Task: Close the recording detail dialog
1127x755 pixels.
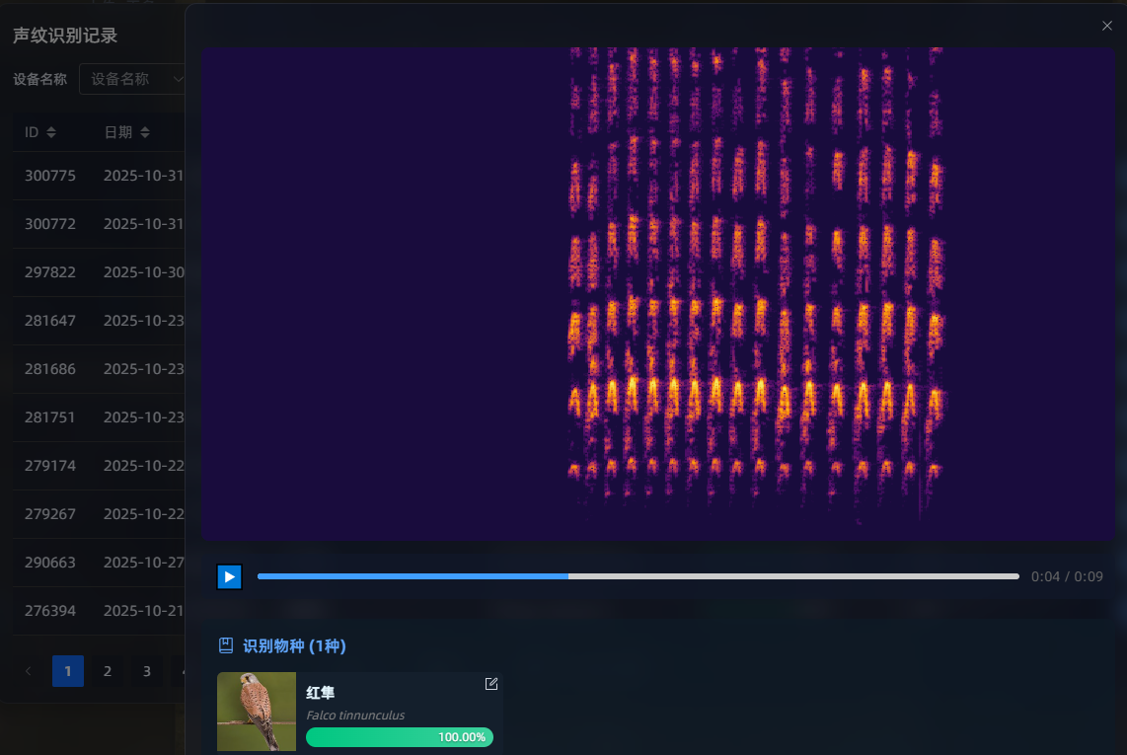Action: [1106, 26]
